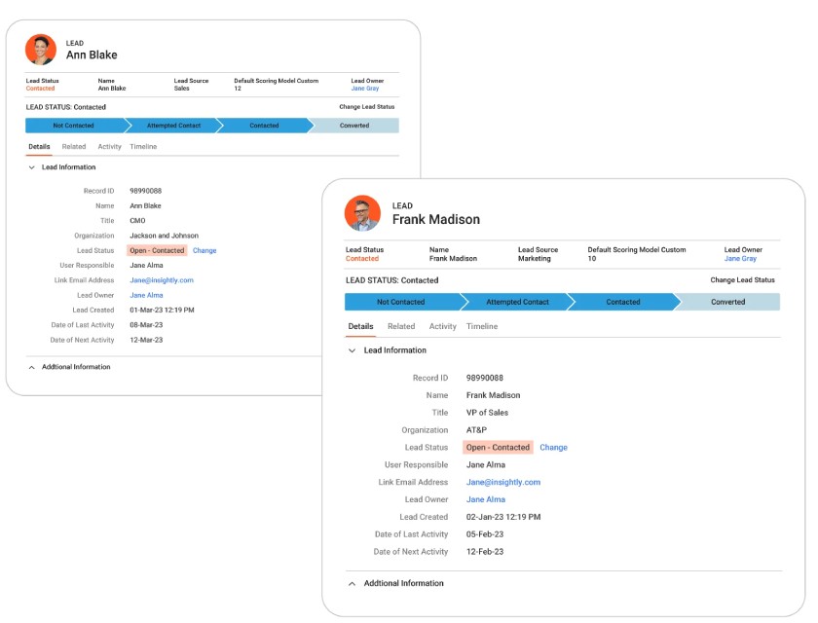
Task: Click Date of Next Activity 12-Mar-23
Action: click(146, 340)
